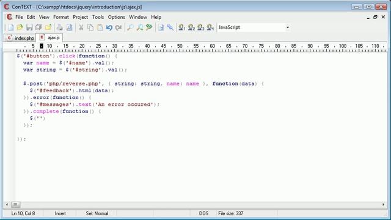Click the document list icon in toolbar
This screenshot has width=391, height=220.
161,28
